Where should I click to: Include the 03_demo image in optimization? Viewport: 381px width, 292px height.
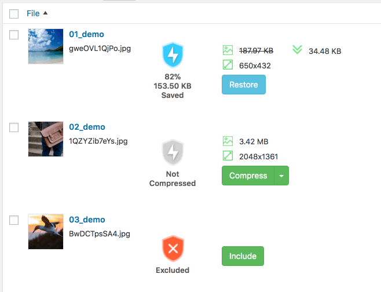[243, 256]
